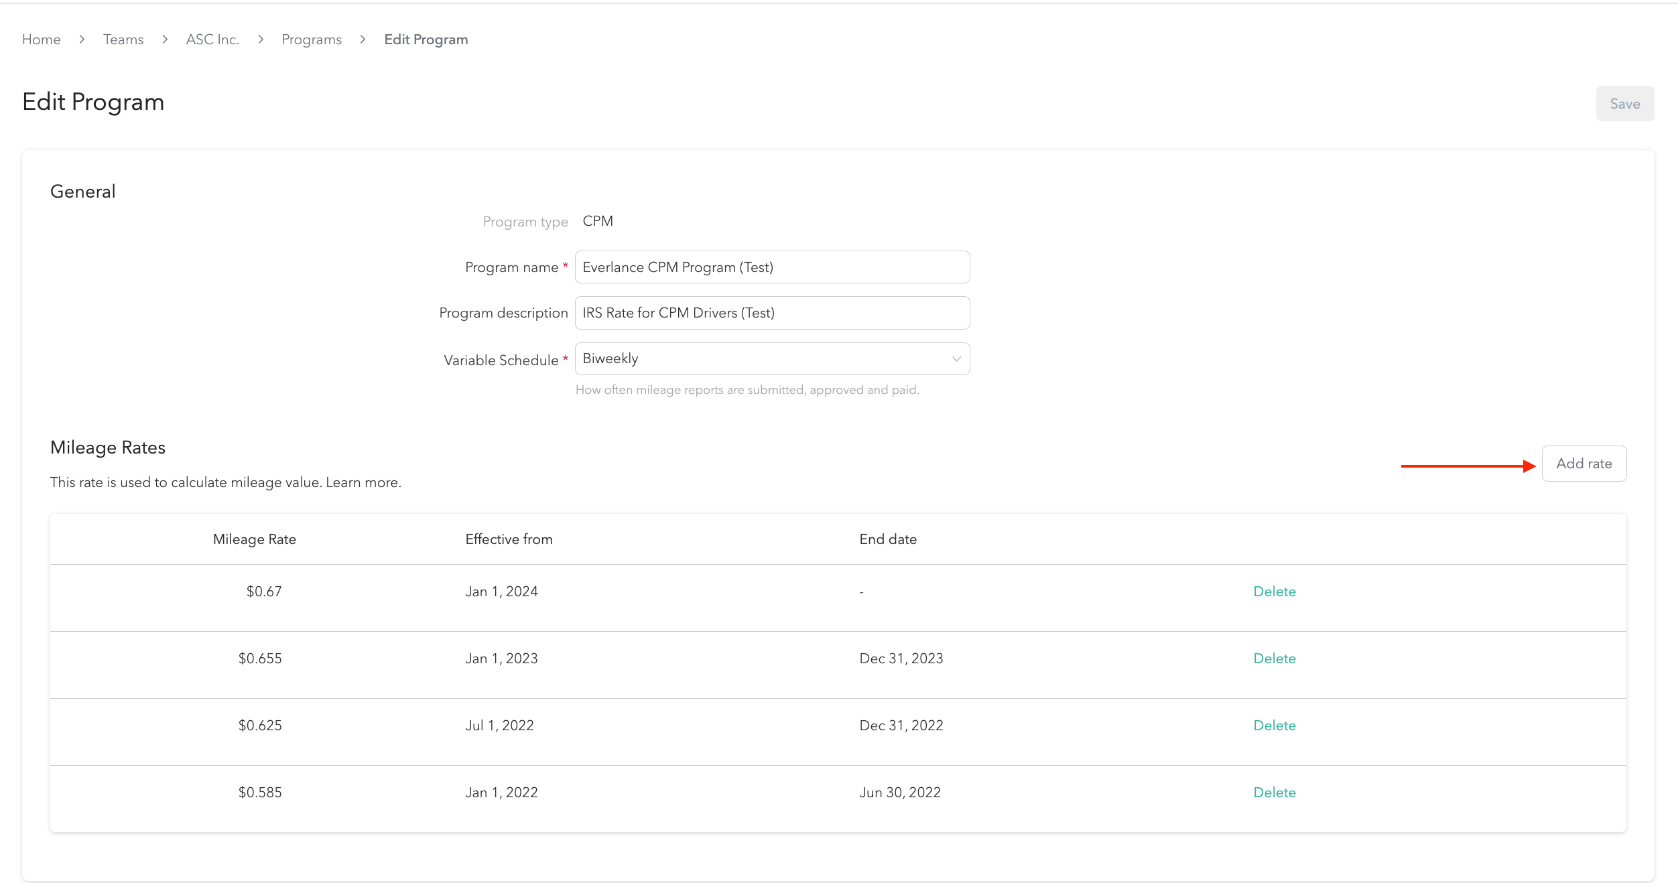Click the Program description field

coord(772,313)
